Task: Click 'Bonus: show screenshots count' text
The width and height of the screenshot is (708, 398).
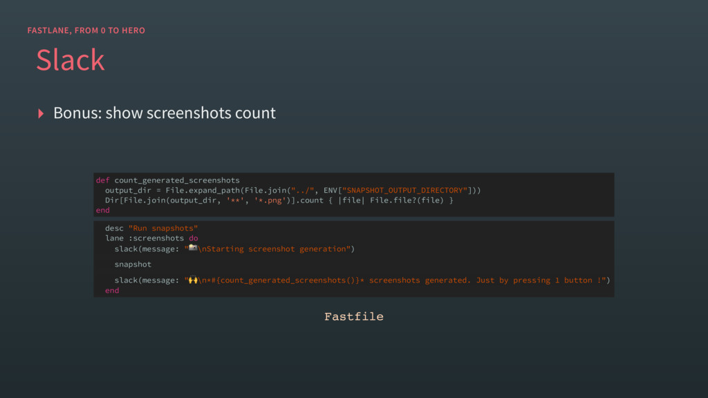Action: click(165, 113)
